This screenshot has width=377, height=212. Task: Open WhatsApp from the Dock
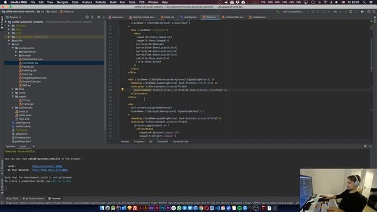click(x=179, y=208)
